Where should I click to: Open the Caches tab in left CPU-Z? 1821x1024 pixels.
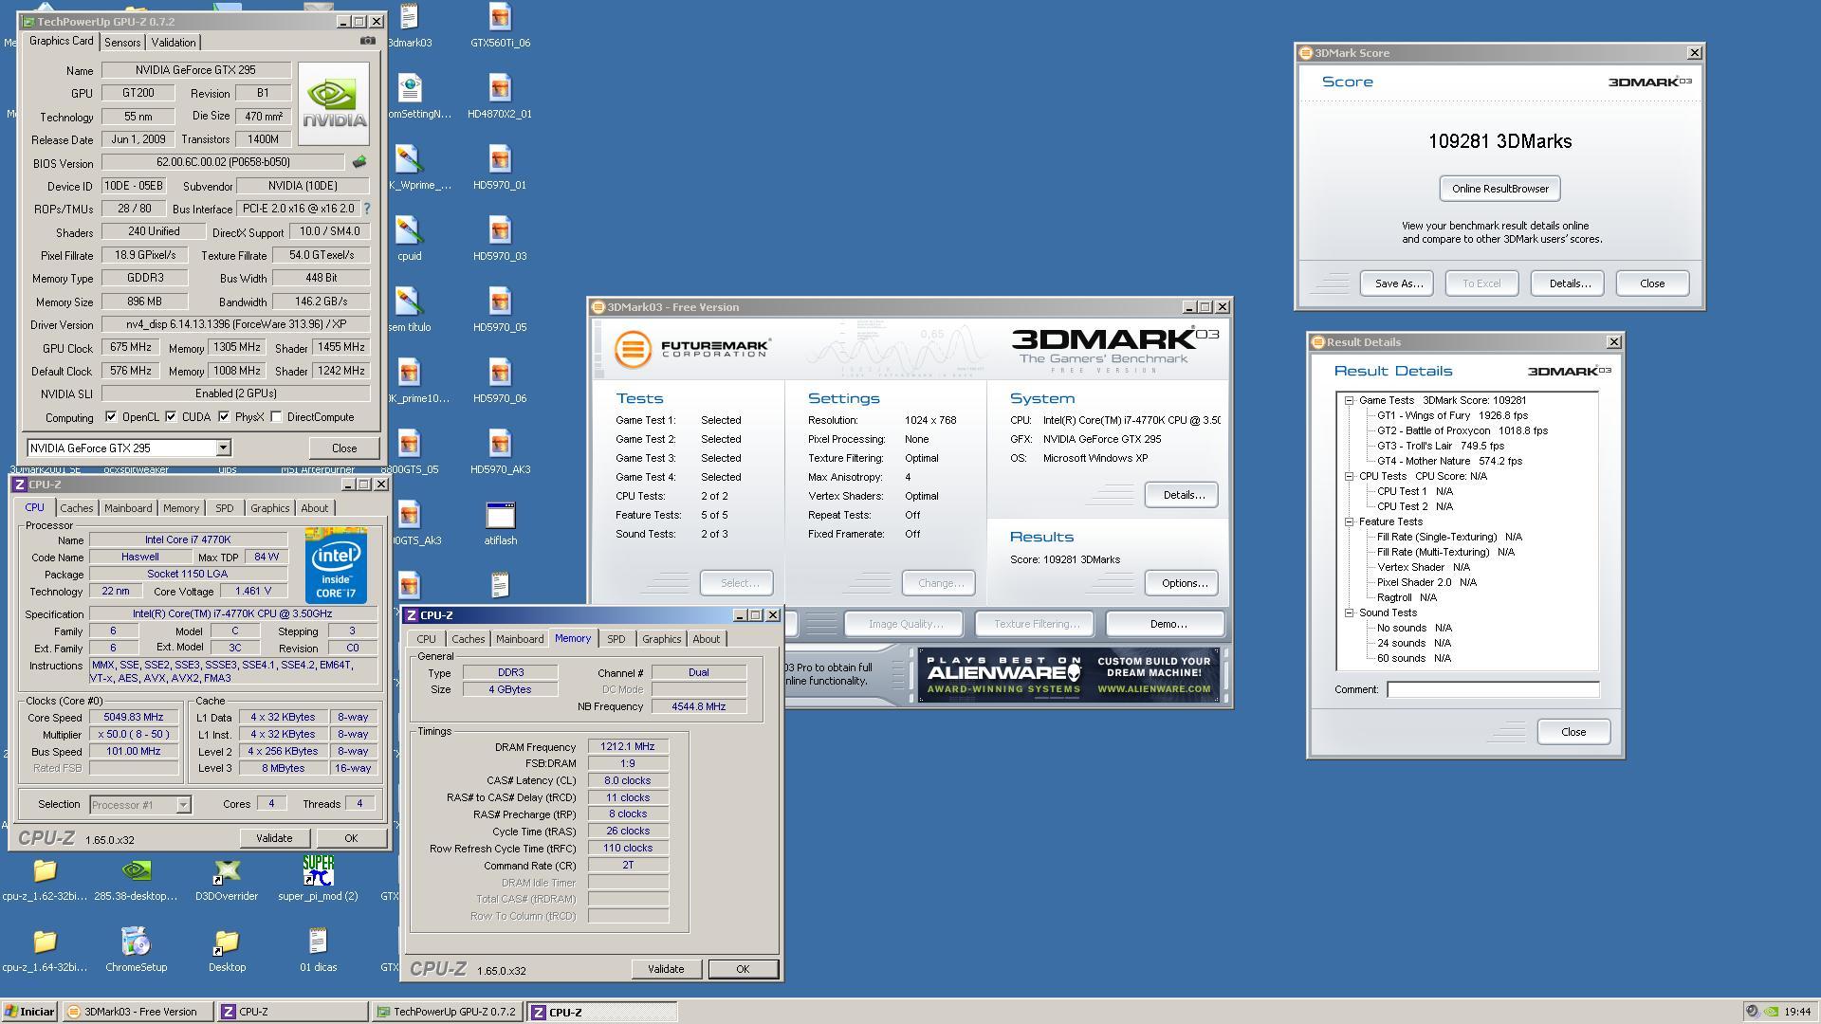[77, 508]
